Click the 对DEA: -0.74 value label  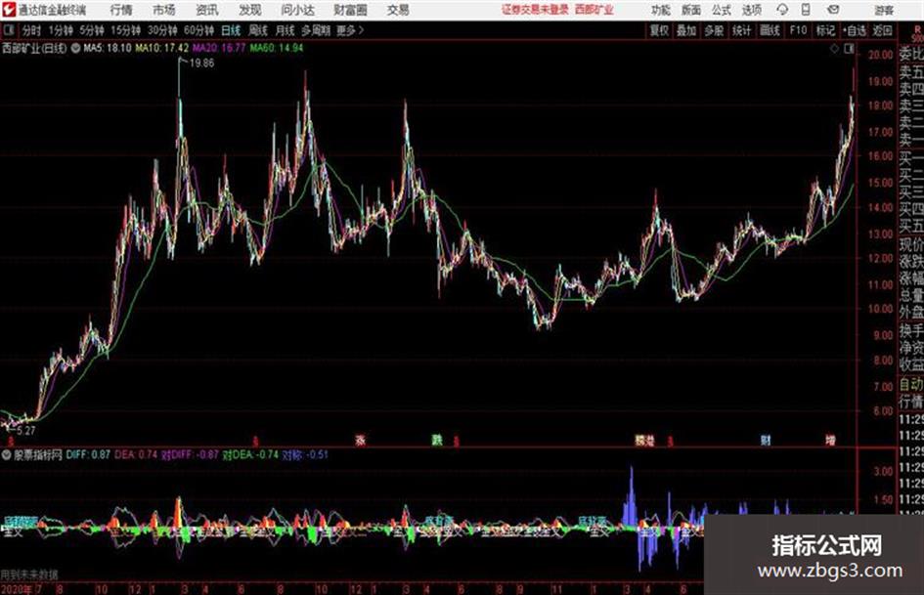click(x=250, y=454)
